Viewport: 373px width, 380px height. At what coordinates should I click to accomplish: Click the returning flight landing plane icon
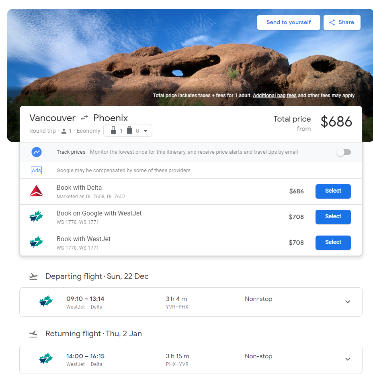[x=34, y=334]
